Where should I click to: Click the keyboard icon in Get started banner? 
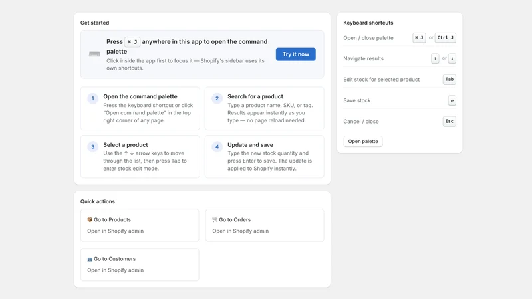pos(94,54)
